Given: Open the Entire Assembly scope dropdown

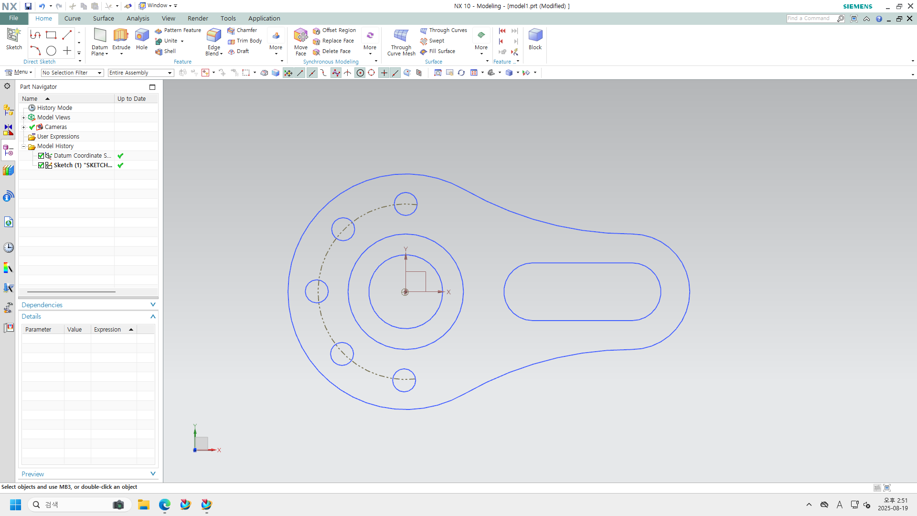Looking at the screenshot, I should tap(140, 73).
